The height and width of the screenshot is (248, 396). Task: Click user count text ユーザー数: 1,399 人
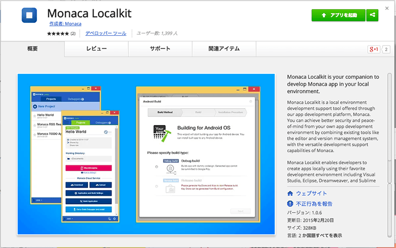point(157,33)
